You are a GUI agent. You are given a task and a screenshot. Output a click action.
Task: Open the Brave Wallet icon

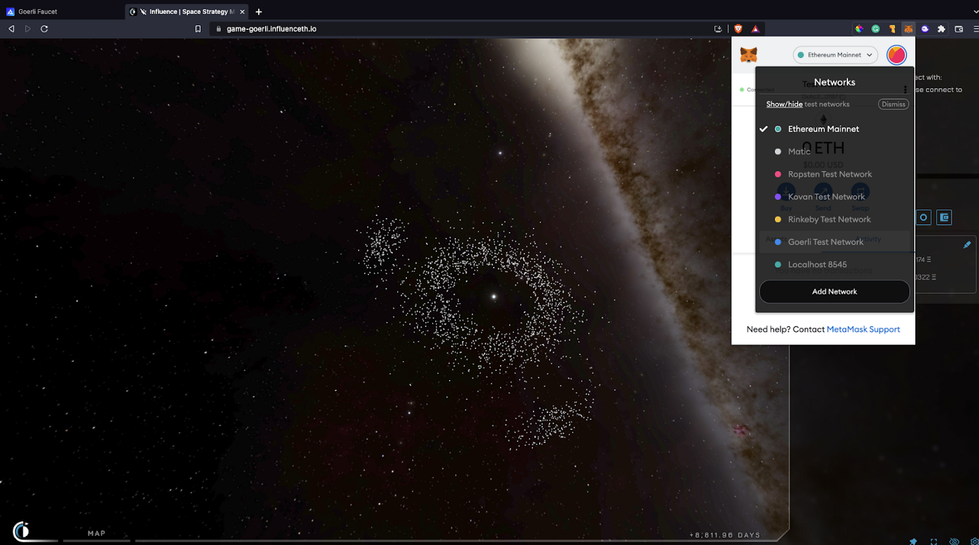(x=959, y=29)
